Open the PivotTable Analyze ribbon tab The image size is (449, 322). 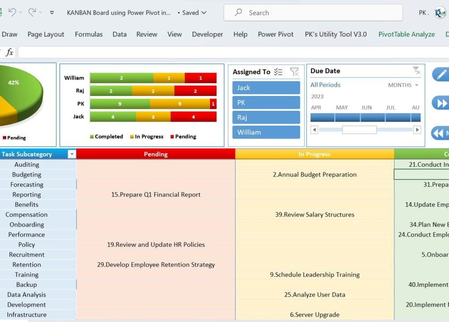406,34
